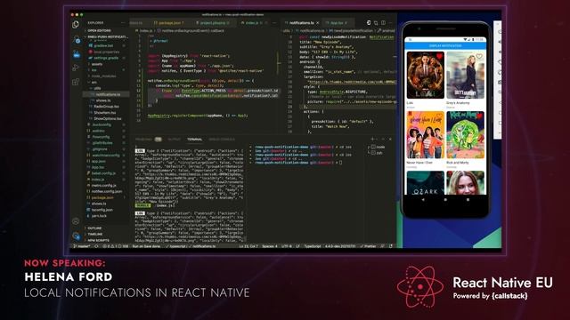Click Prettier indicator in status bar
Viewport: 570px width, 320px height.
coord(368,246)
